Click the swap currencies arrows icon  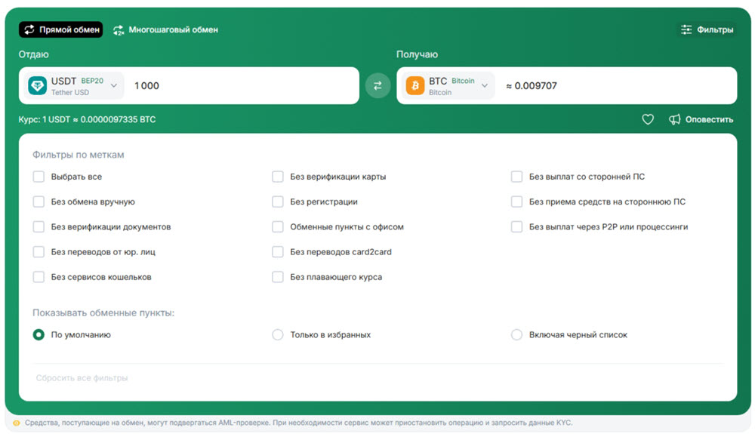tap(377, 85)
